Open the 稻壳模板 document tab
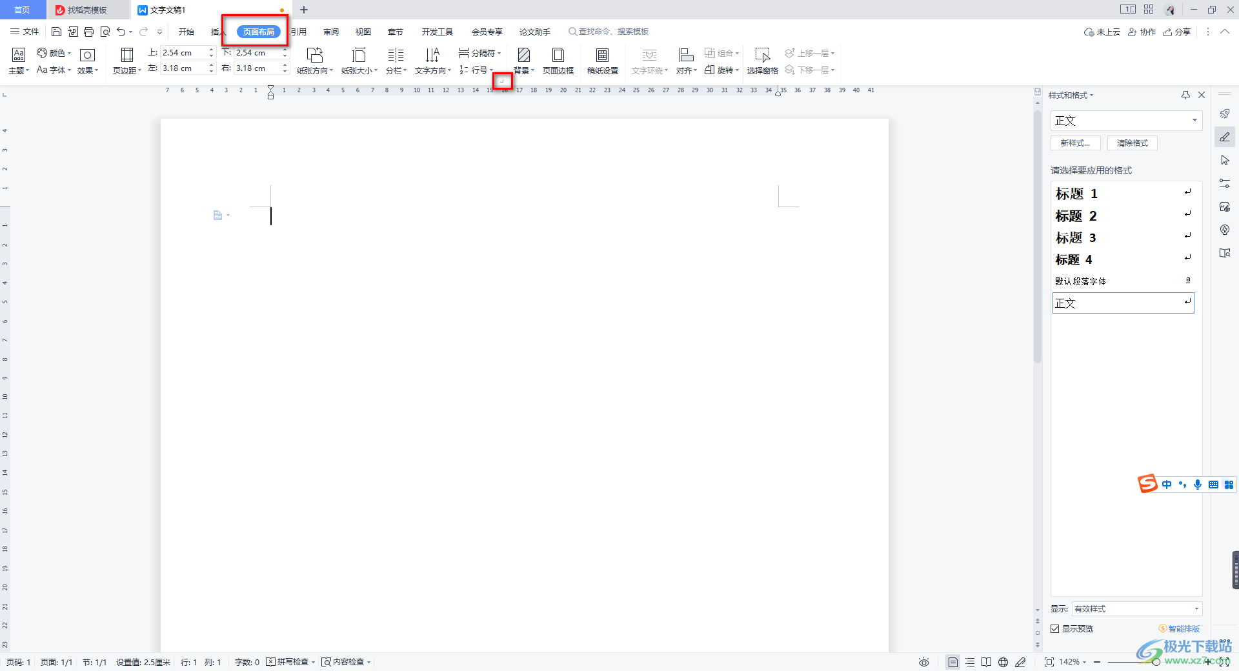Image resolution: width=1239 pixels, height=671 pixels. 88,10
